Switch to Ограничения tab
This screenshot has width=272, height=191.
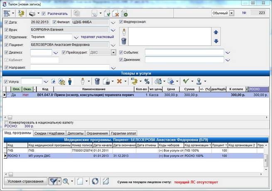(97, 133)
